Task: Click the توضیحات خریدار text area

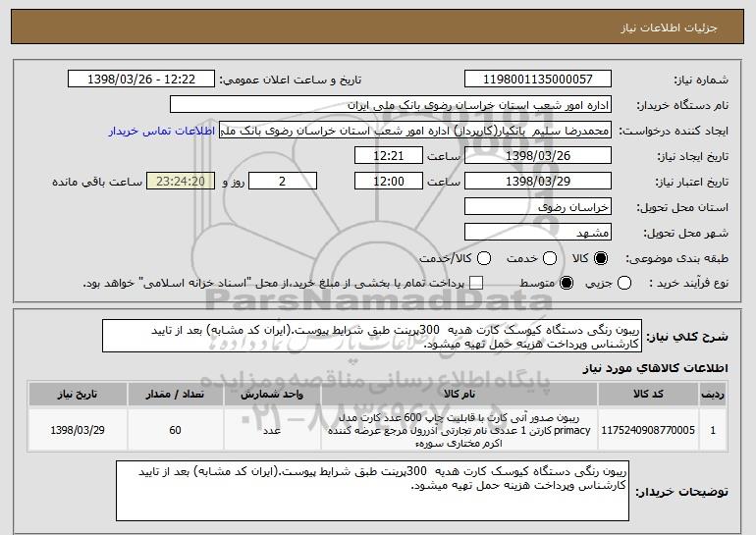Action: (372, 491)
